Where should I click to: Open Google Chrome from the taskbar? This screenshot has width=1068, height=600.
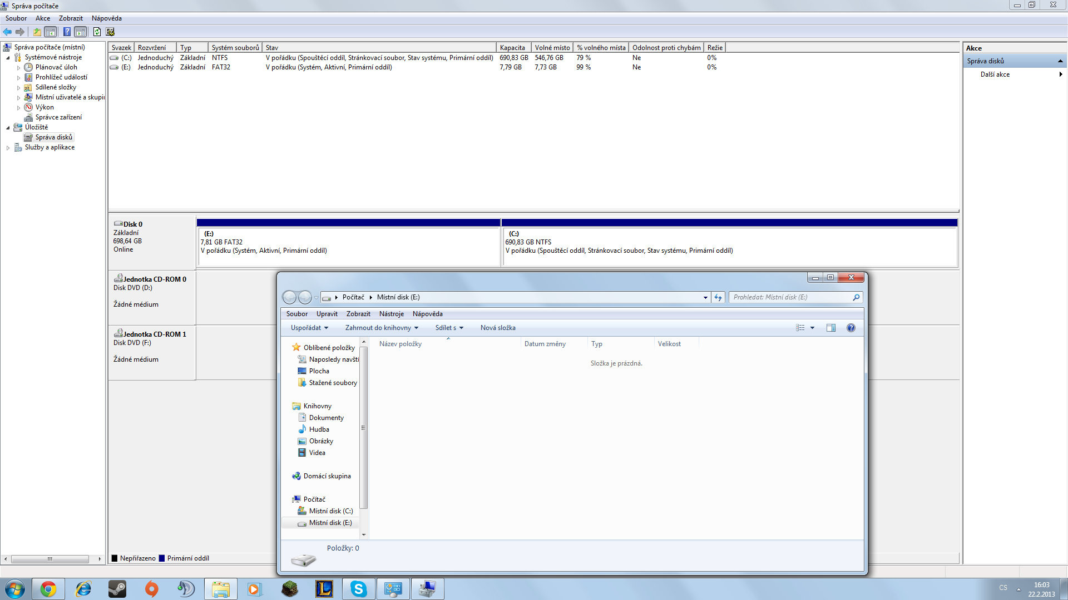click(48, 589)
